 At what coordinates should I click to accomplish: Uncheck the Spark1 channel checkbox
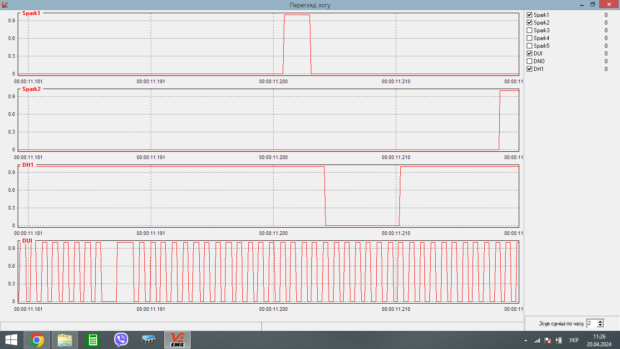(x=529, y=15)
